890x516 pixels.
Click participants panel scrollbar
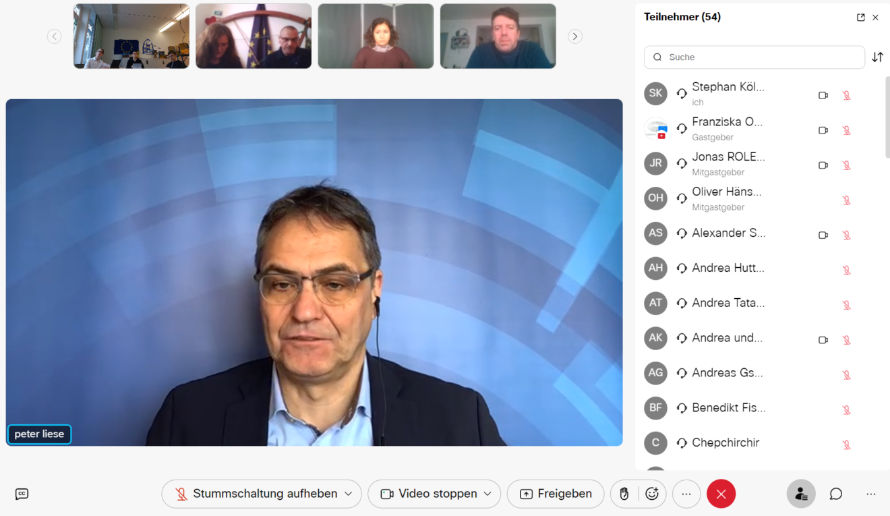tap(887, 117)
